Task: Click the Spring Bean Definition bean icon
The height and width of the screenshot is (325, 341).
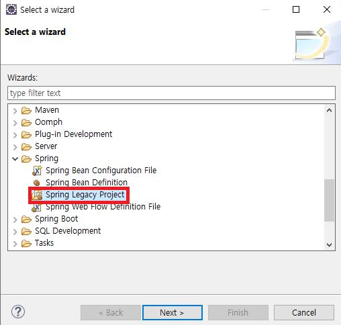Action: pyautogui.click(x=37, y=183)
